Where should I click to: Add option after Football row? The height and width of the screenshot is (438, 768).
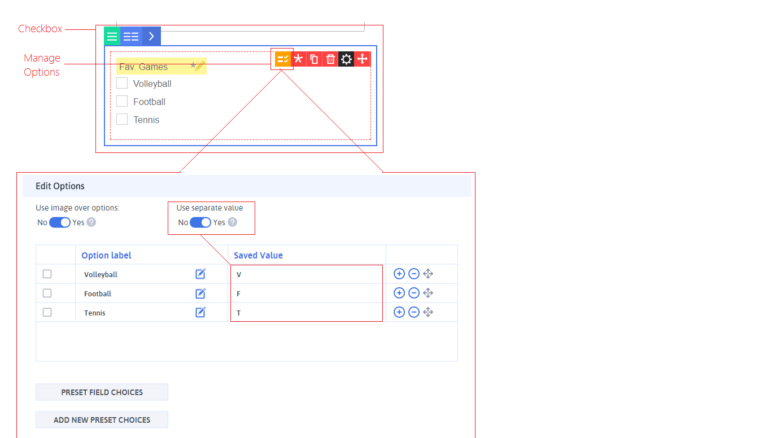coord(399,293)
